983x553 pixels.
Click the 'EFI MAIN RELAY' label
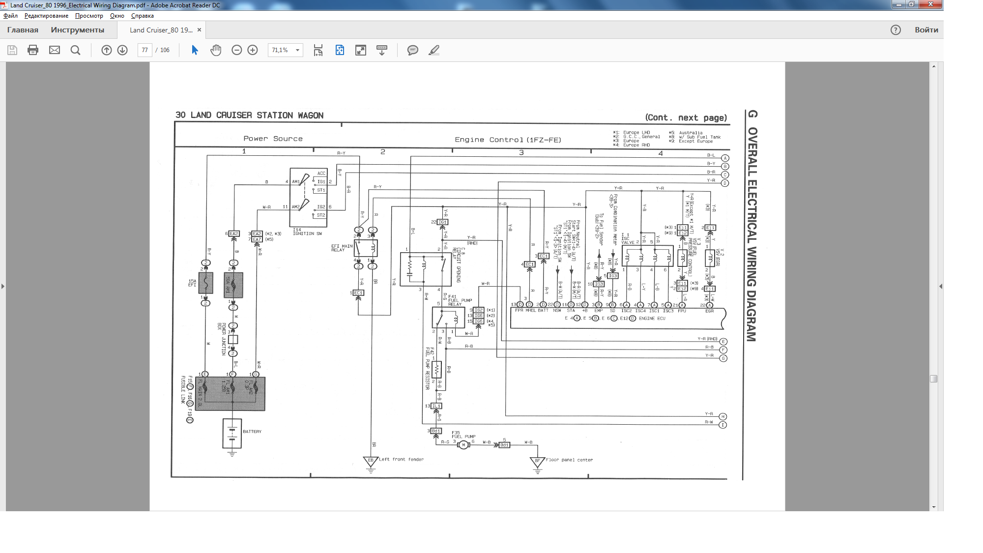[342, 248]
